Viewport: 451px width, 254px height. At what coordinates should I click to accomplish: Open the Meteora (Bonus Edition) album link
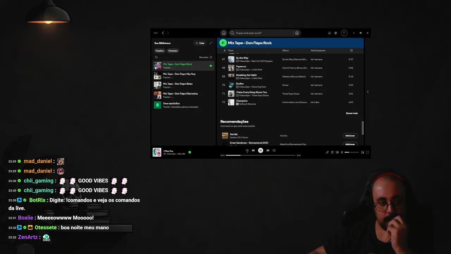[294, 77]
